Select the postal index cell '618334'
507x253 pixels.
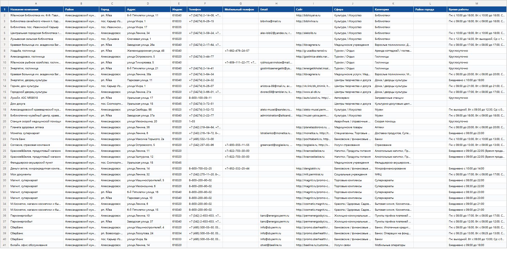pyautogui.click(x=179, y=233)
